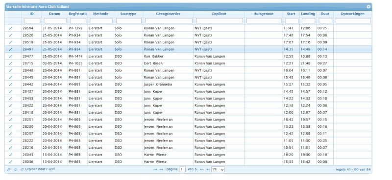
Task: Edit row with ID 28418
Action: (10, 113)
